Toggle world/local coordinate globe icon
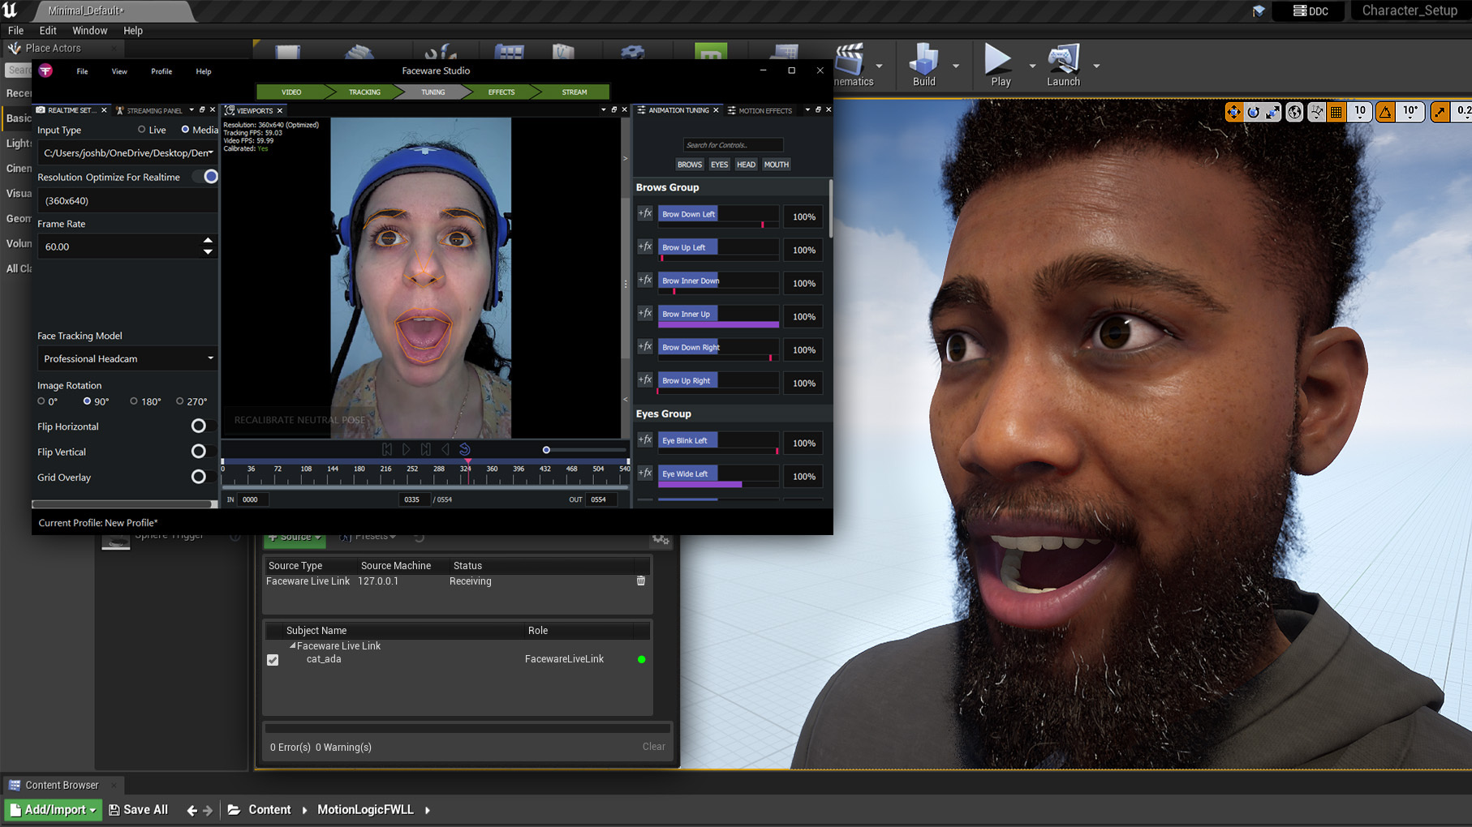 [x=1294, y=112]
